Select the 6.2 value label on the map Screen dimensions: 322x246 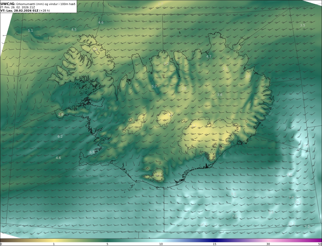coord(60,136)
